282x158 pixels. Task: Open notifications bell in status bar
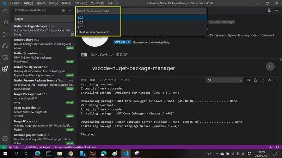pos(277,147)
